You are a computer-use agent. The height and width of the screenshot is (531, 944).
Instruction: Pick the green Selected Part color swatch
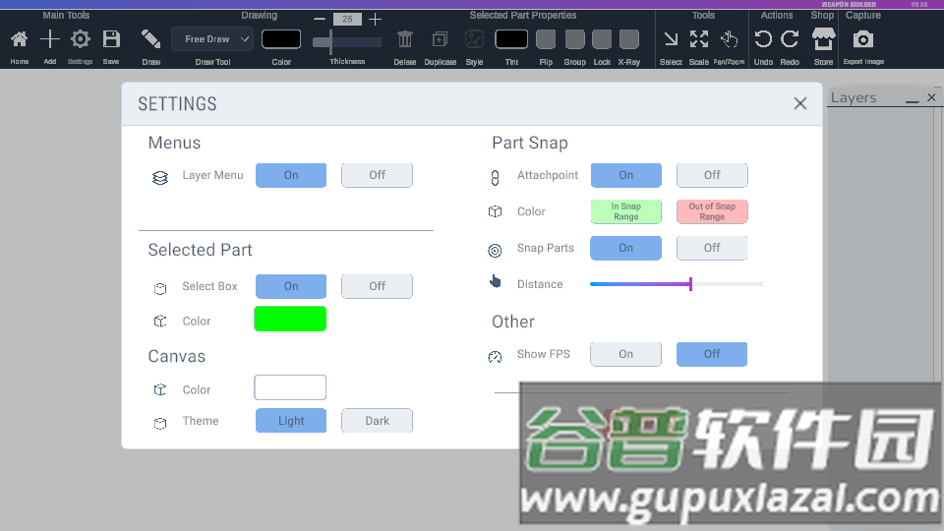point(290,320)
